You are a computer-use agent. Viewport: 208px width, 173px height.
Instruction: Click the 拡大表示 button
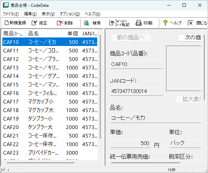(189, 99)
